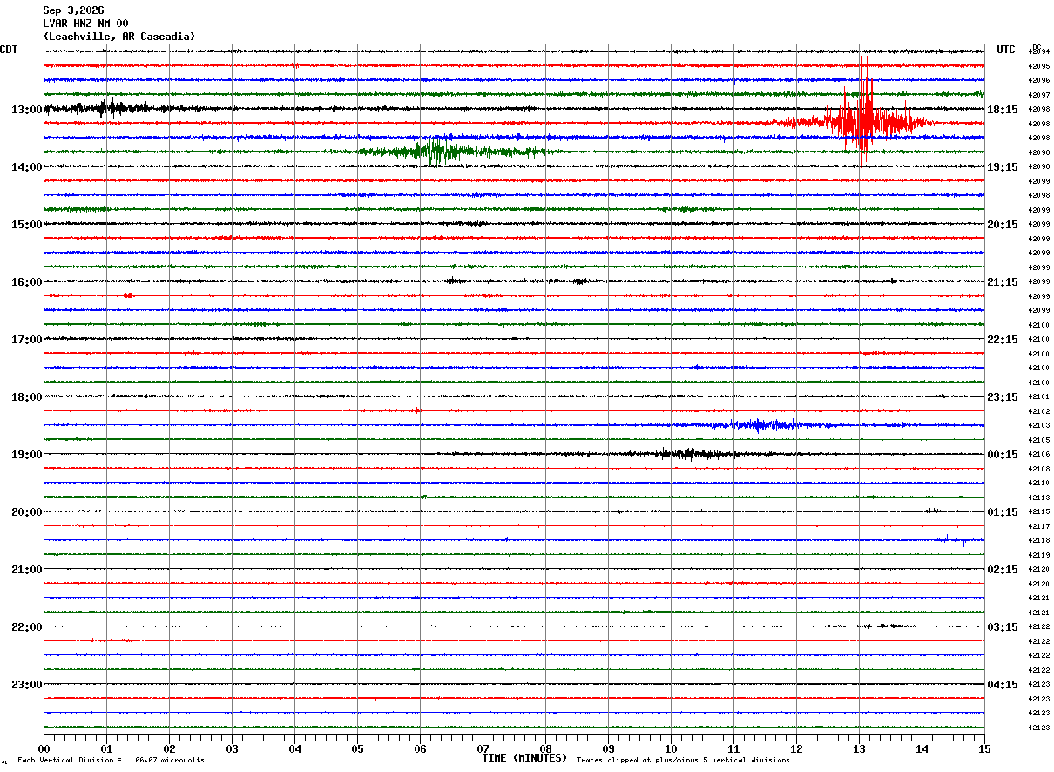
Task: Click minute 13 on the time axis
Action: (859, 748)
